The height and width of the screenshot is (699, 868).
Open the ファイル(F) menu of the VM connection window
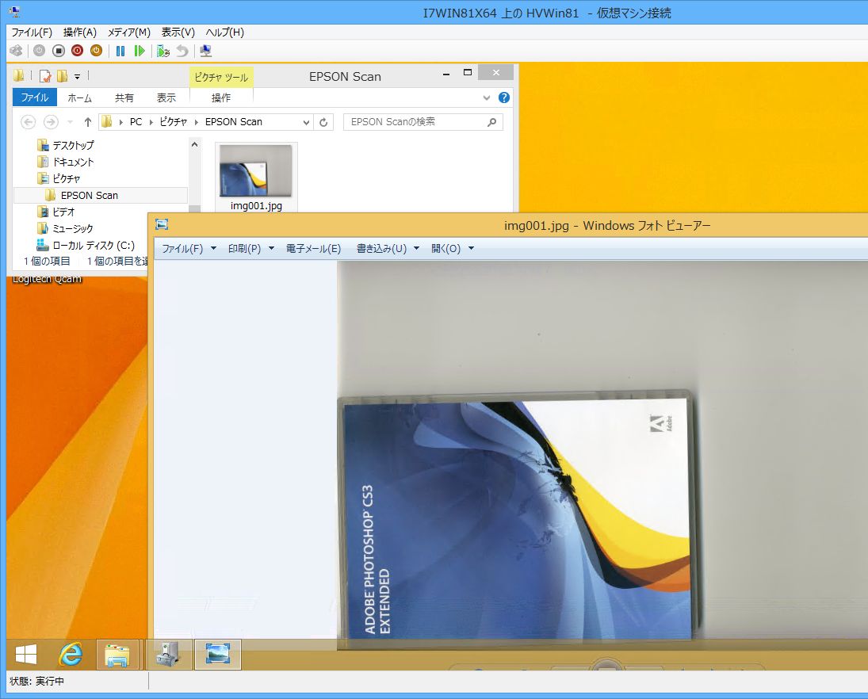(32, 32)
